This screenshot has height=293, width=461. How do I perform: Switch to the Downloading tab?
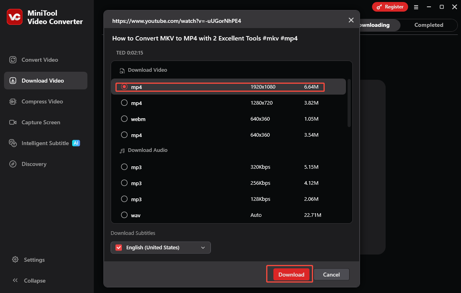374,25
